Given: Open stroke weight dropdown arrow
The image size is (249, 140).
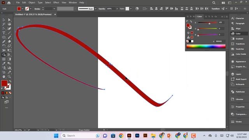Looking at the screenshot, I should click(54, 9).
